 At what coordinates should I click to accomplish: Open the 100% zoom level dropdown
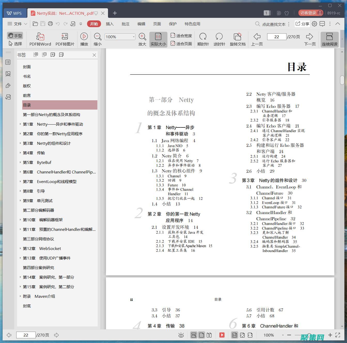[x=133, y=37]
